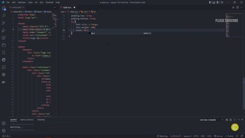The height and width of the screenshot is (138, 245).
Task: Open the Selection menu
Action: tap(22, 2)
